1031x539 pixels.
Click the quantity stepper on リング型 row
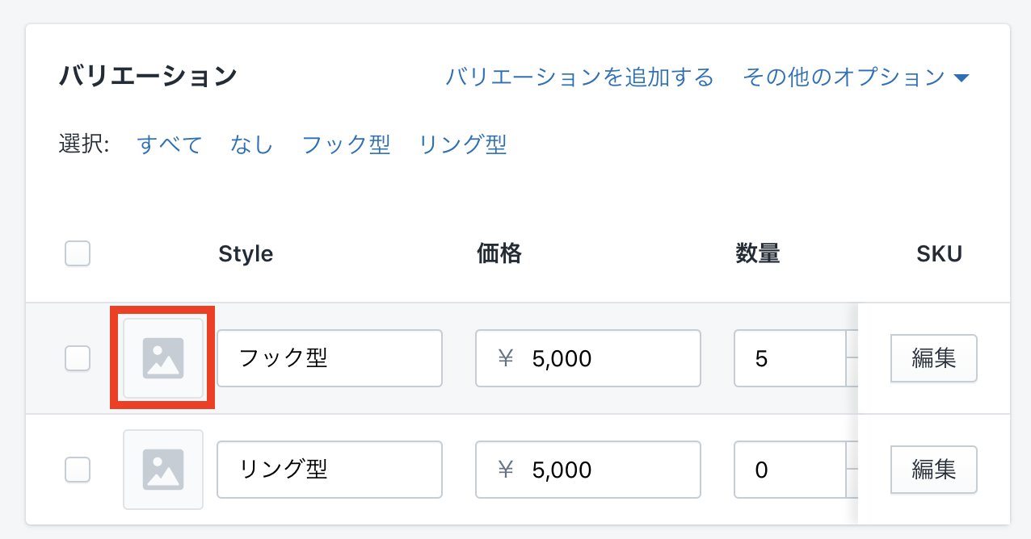[852, 470]
